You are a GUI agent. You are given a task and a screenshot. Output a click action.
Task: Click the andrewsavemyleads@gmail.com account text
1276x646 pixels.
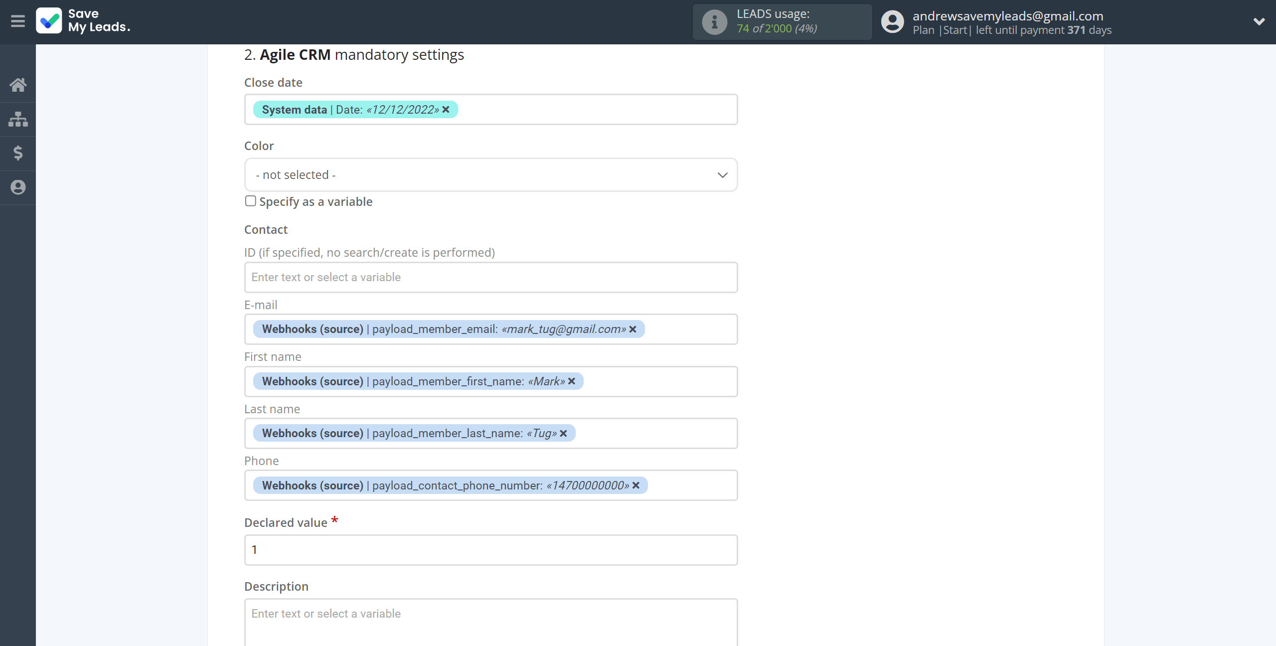[1008, 16]
